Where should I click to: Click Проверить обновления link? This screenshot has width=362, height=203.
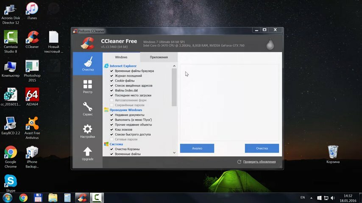coord(259,162)
